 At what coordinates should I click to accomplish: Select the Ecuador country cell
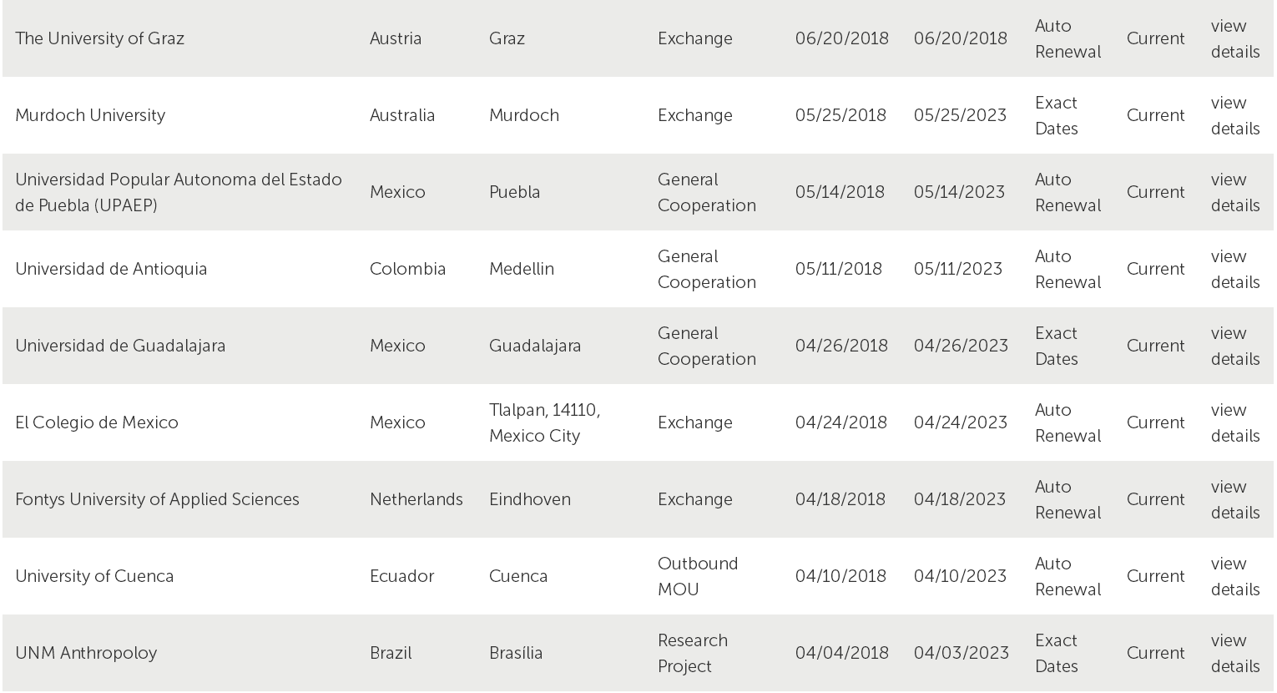[x=401, y=576]
